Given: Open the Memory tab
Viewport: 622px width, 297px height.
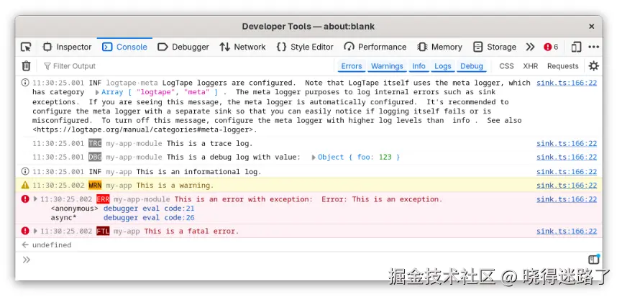Looking at the screenshot, I should pos(440,47).
